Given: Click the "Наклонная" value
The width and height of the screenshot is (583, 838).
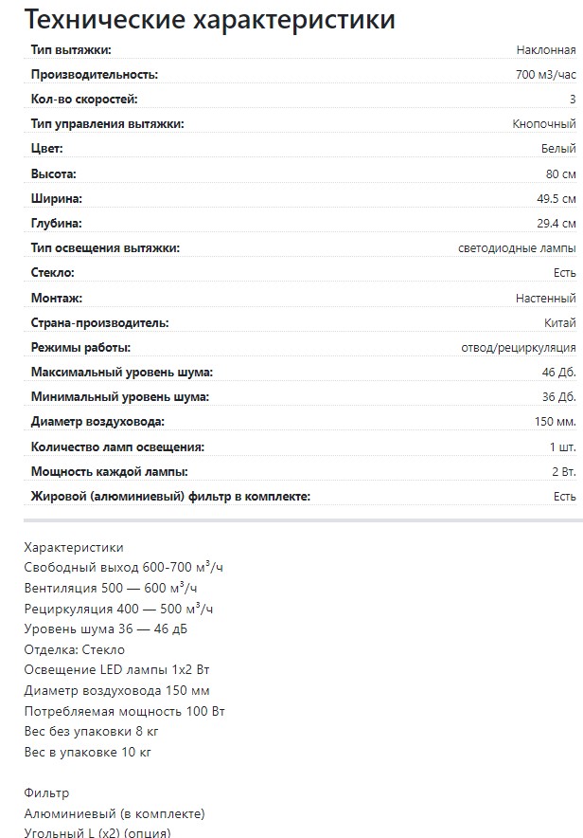Looking at the screenshot, I should click(546, 50).
